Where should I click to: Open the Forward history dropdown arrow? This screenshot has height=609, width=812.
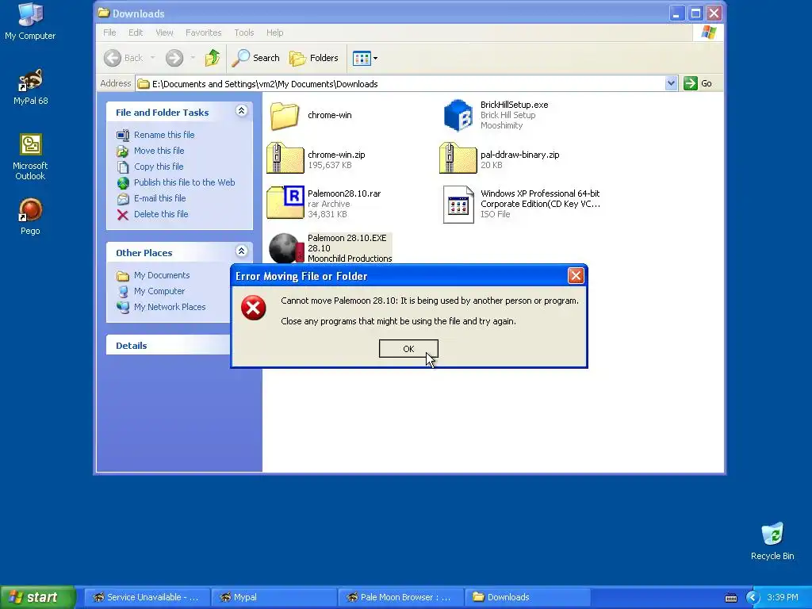click(193, 58)
